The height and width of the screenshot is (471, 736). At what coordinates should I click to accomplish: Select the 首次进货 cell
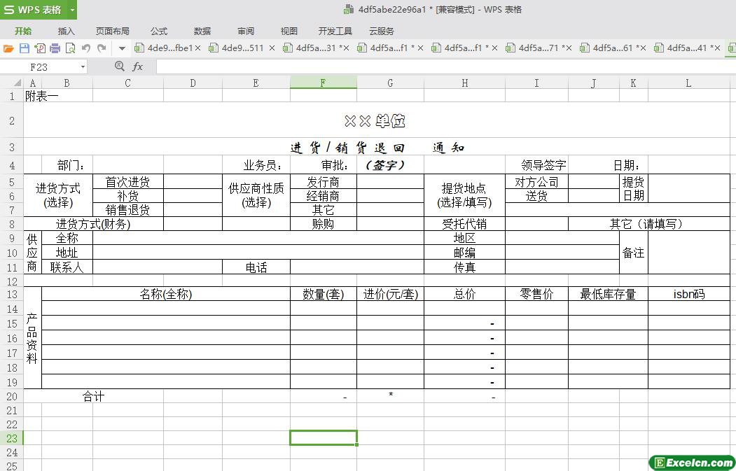[127, 181]
